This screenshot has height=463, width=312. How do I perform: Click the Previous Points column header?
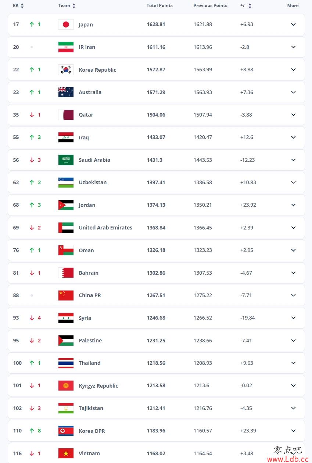coord(210,6)
